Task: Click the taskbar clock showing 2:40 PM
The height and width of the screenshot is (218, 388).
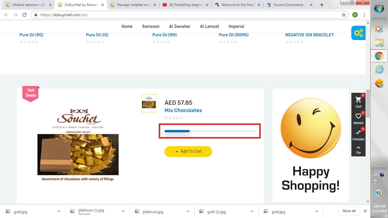Action: 379,209
